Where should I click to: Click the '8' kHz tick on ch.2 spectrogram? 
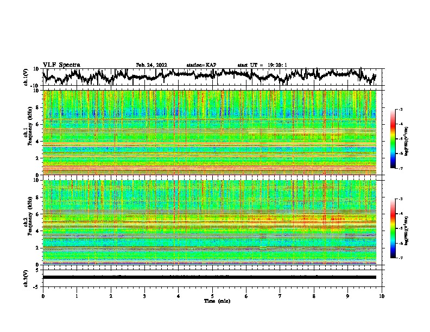[38, 197]
